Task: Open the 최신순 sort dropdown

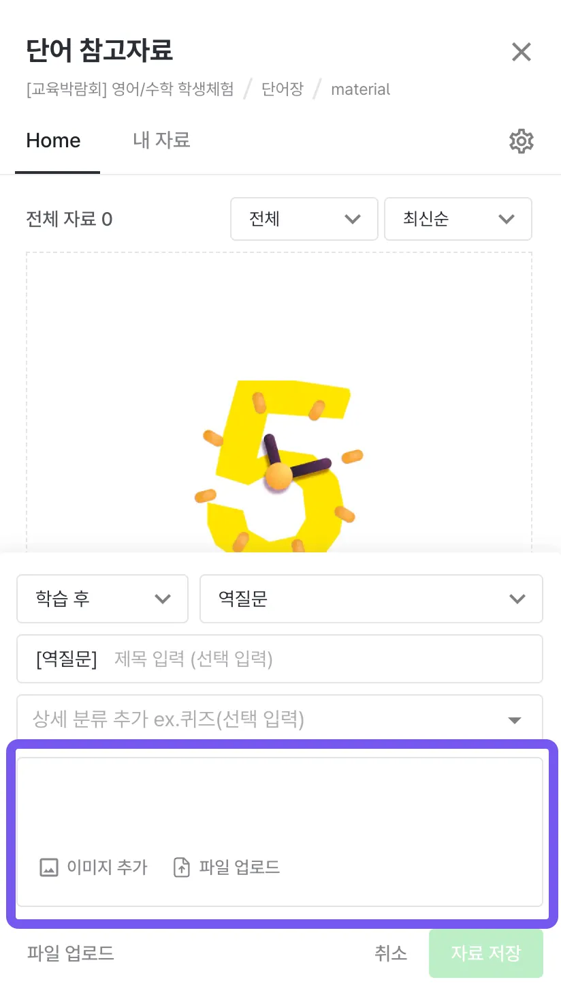Action: coord(458,219)
